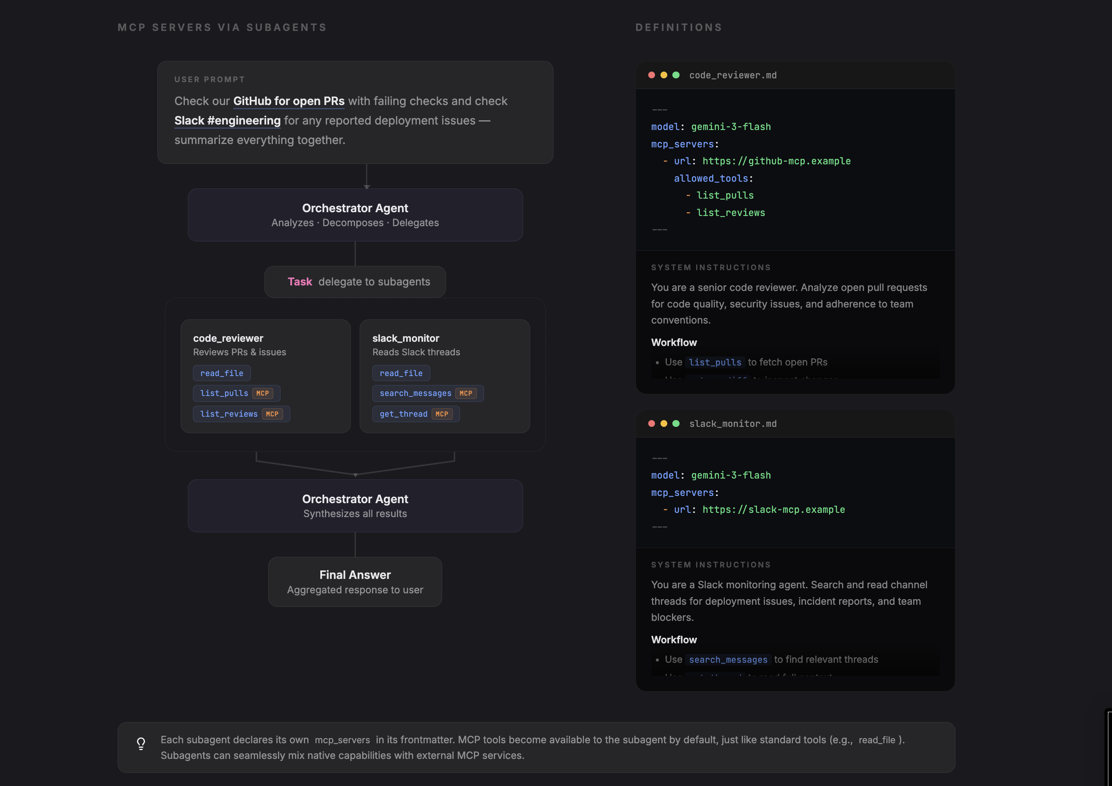
Task: Open the GitHub for open PRs link
Action: point(289,101)
